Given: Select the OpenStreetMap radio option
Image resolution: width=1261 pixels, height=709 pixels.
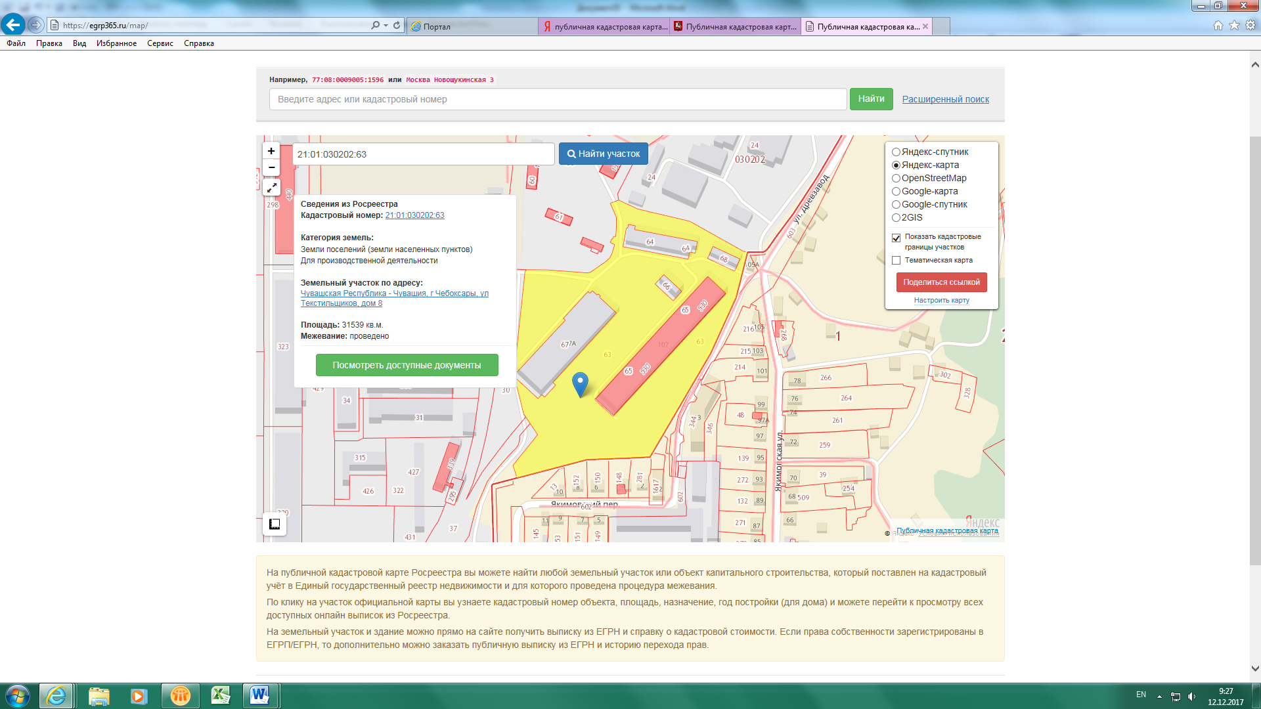Looking at the screenshot, I should click(896, 178).
